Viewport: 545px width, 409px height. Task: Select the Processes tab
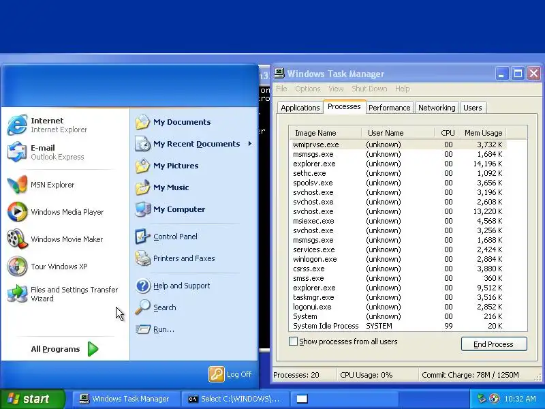click(x=344, y=106)
